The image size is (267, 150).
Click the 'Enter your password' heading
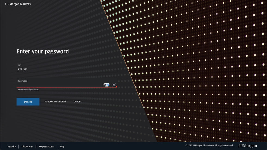[43, 51]
